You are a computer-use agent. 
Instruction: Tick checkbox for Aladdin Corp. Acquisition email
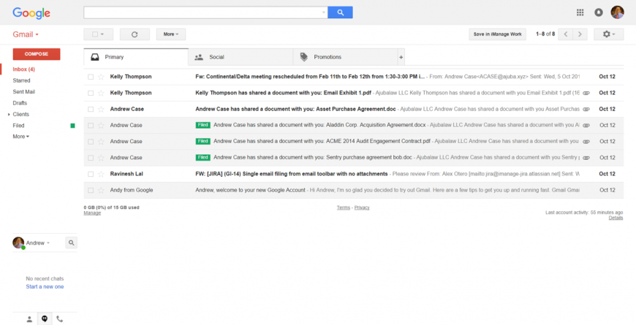(91, 125)
